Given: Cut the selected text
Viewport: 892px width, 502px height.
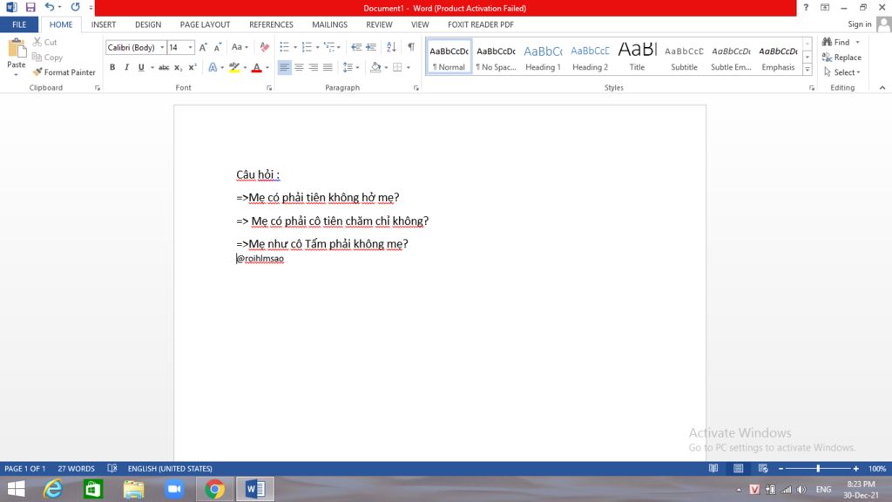Looking at the screenshot, I should tap(45, 42).
